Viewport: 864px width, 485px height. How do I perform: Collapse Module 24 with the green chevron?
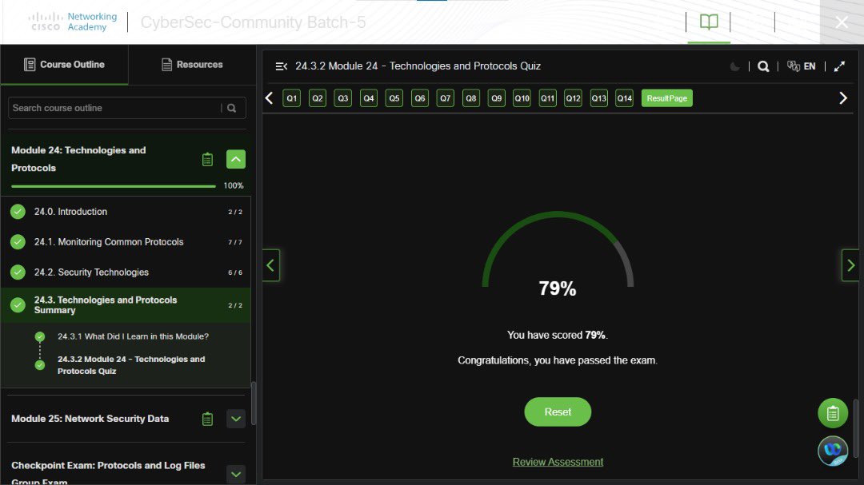tap(236, 159)
